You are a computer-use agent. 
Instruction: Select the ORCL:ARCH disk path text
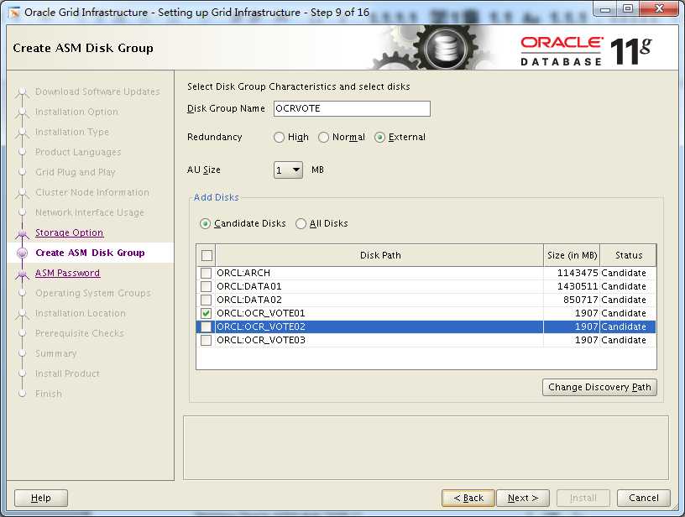(x=243, y=273)
